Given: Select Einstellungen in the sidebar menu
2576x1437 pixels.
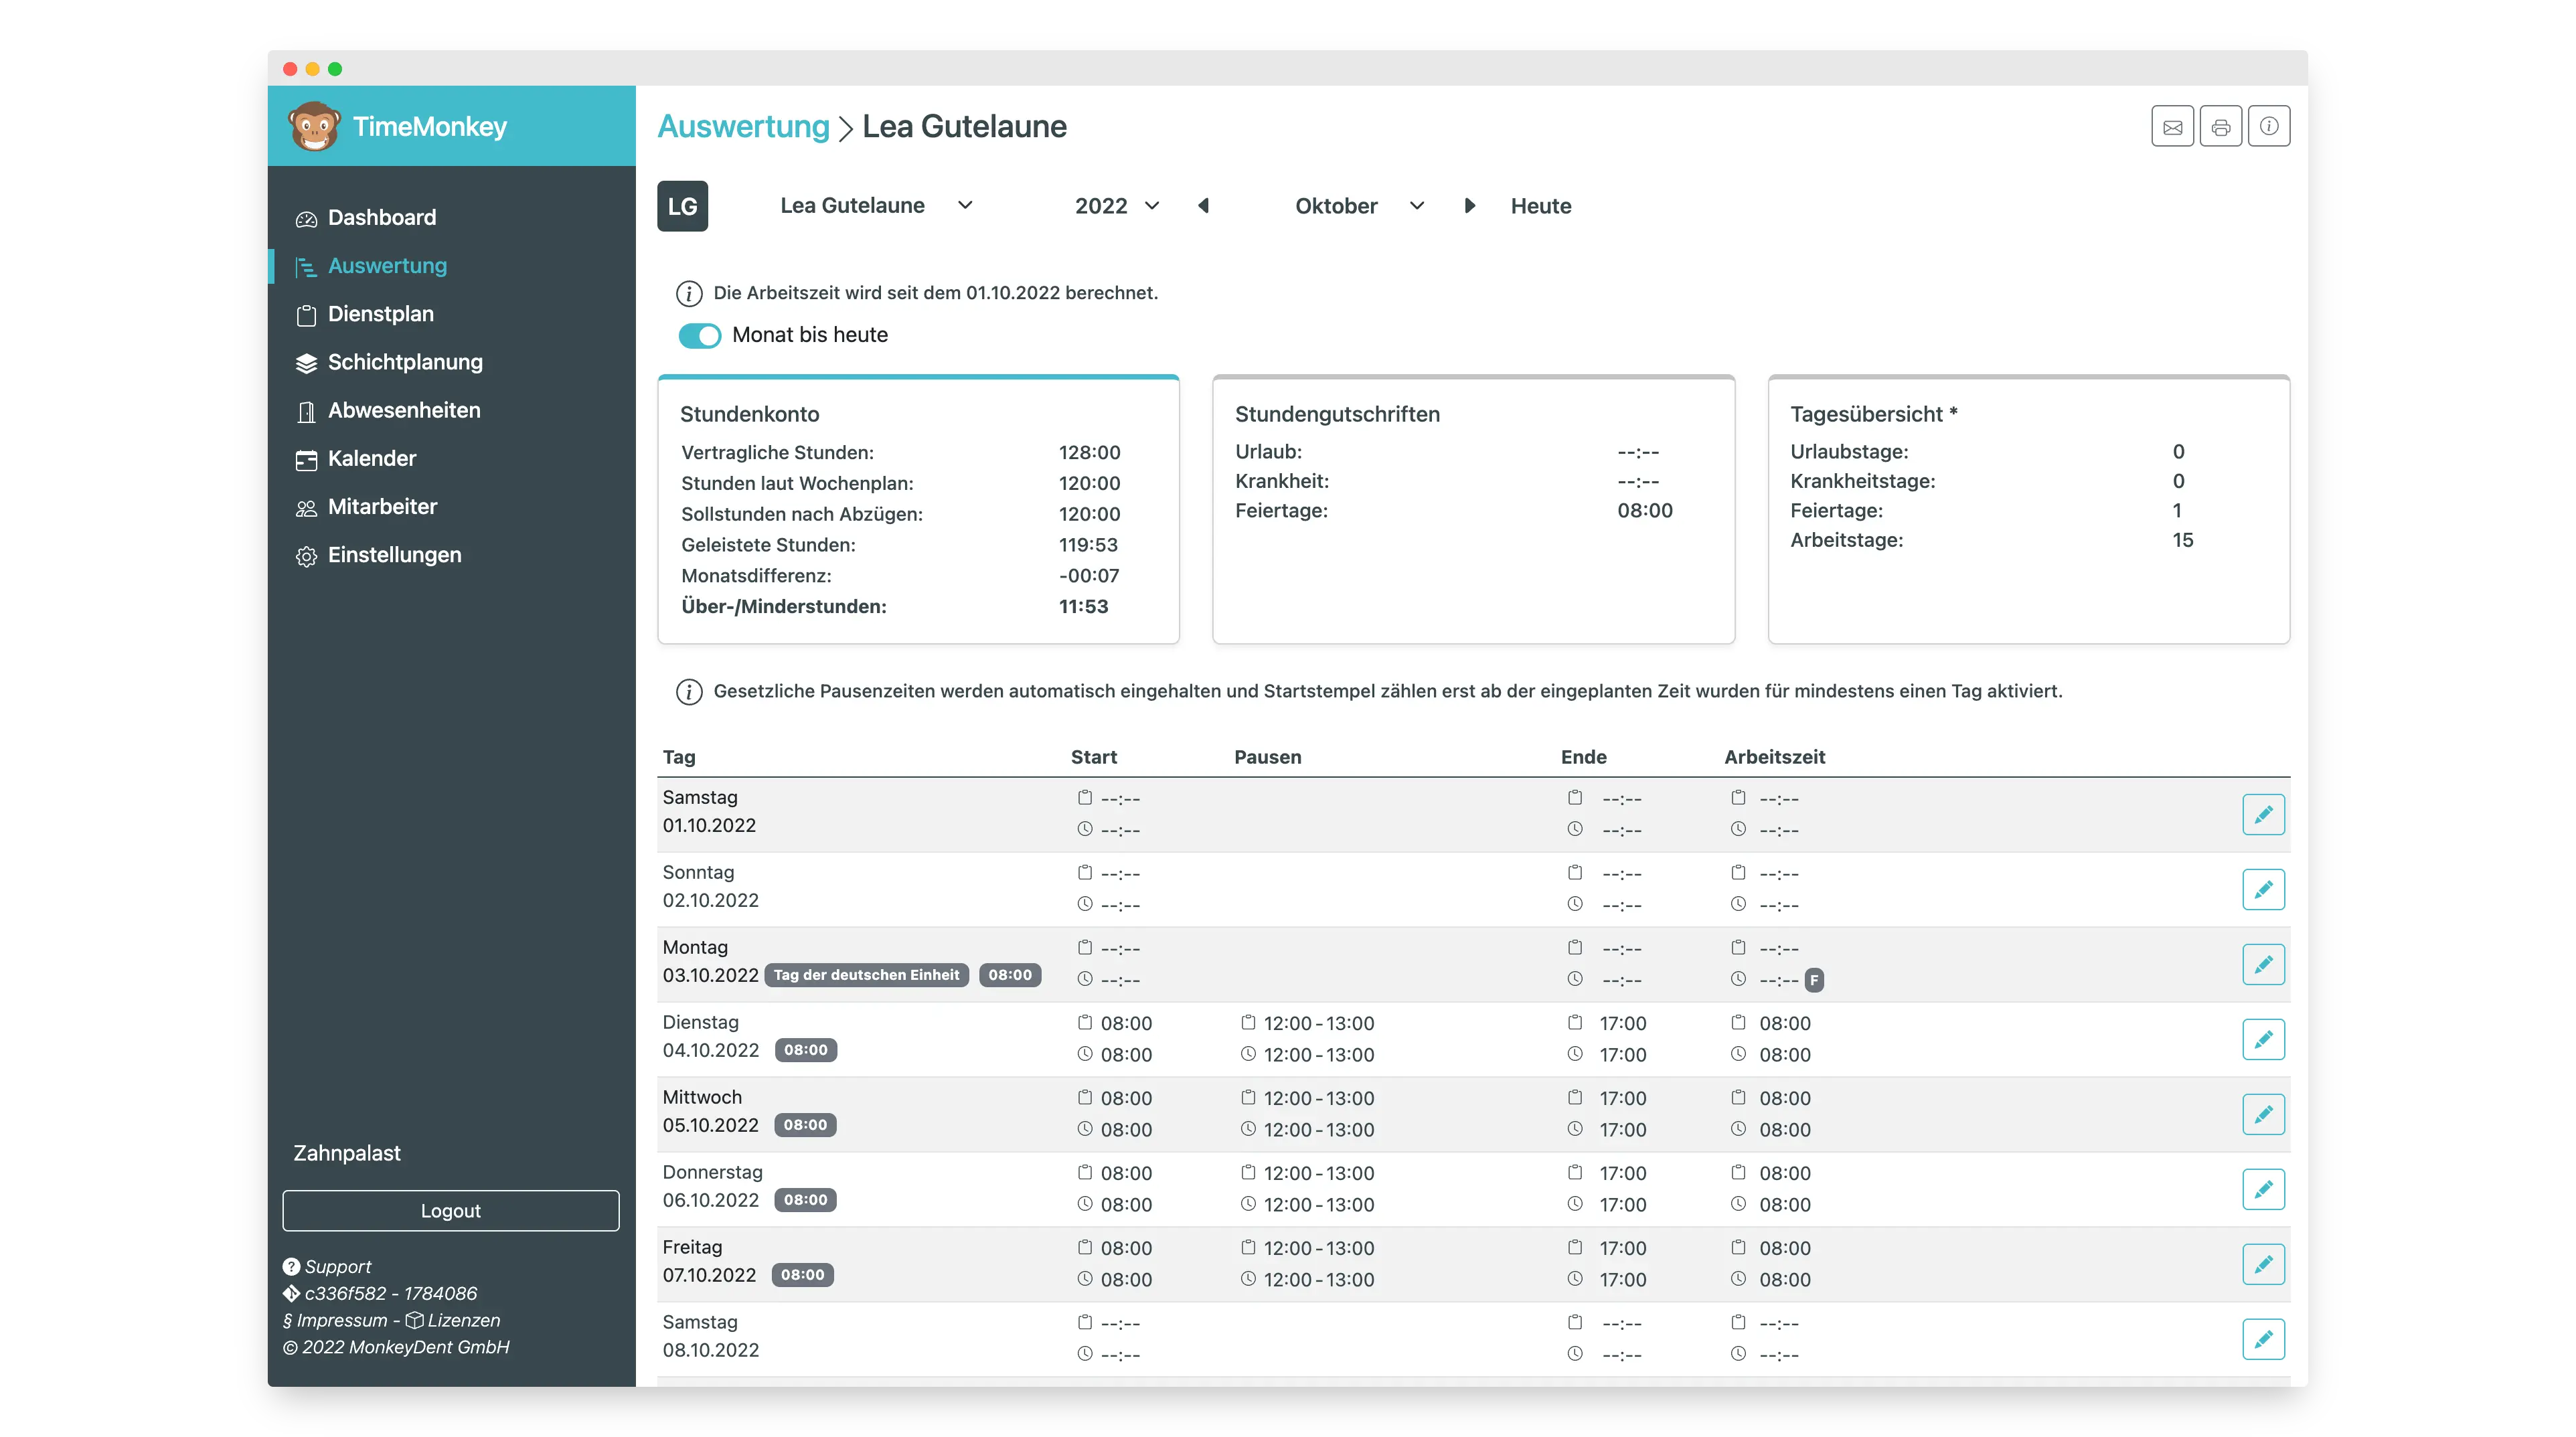Looking at the screenshot, I should click(x=394, y=555).
